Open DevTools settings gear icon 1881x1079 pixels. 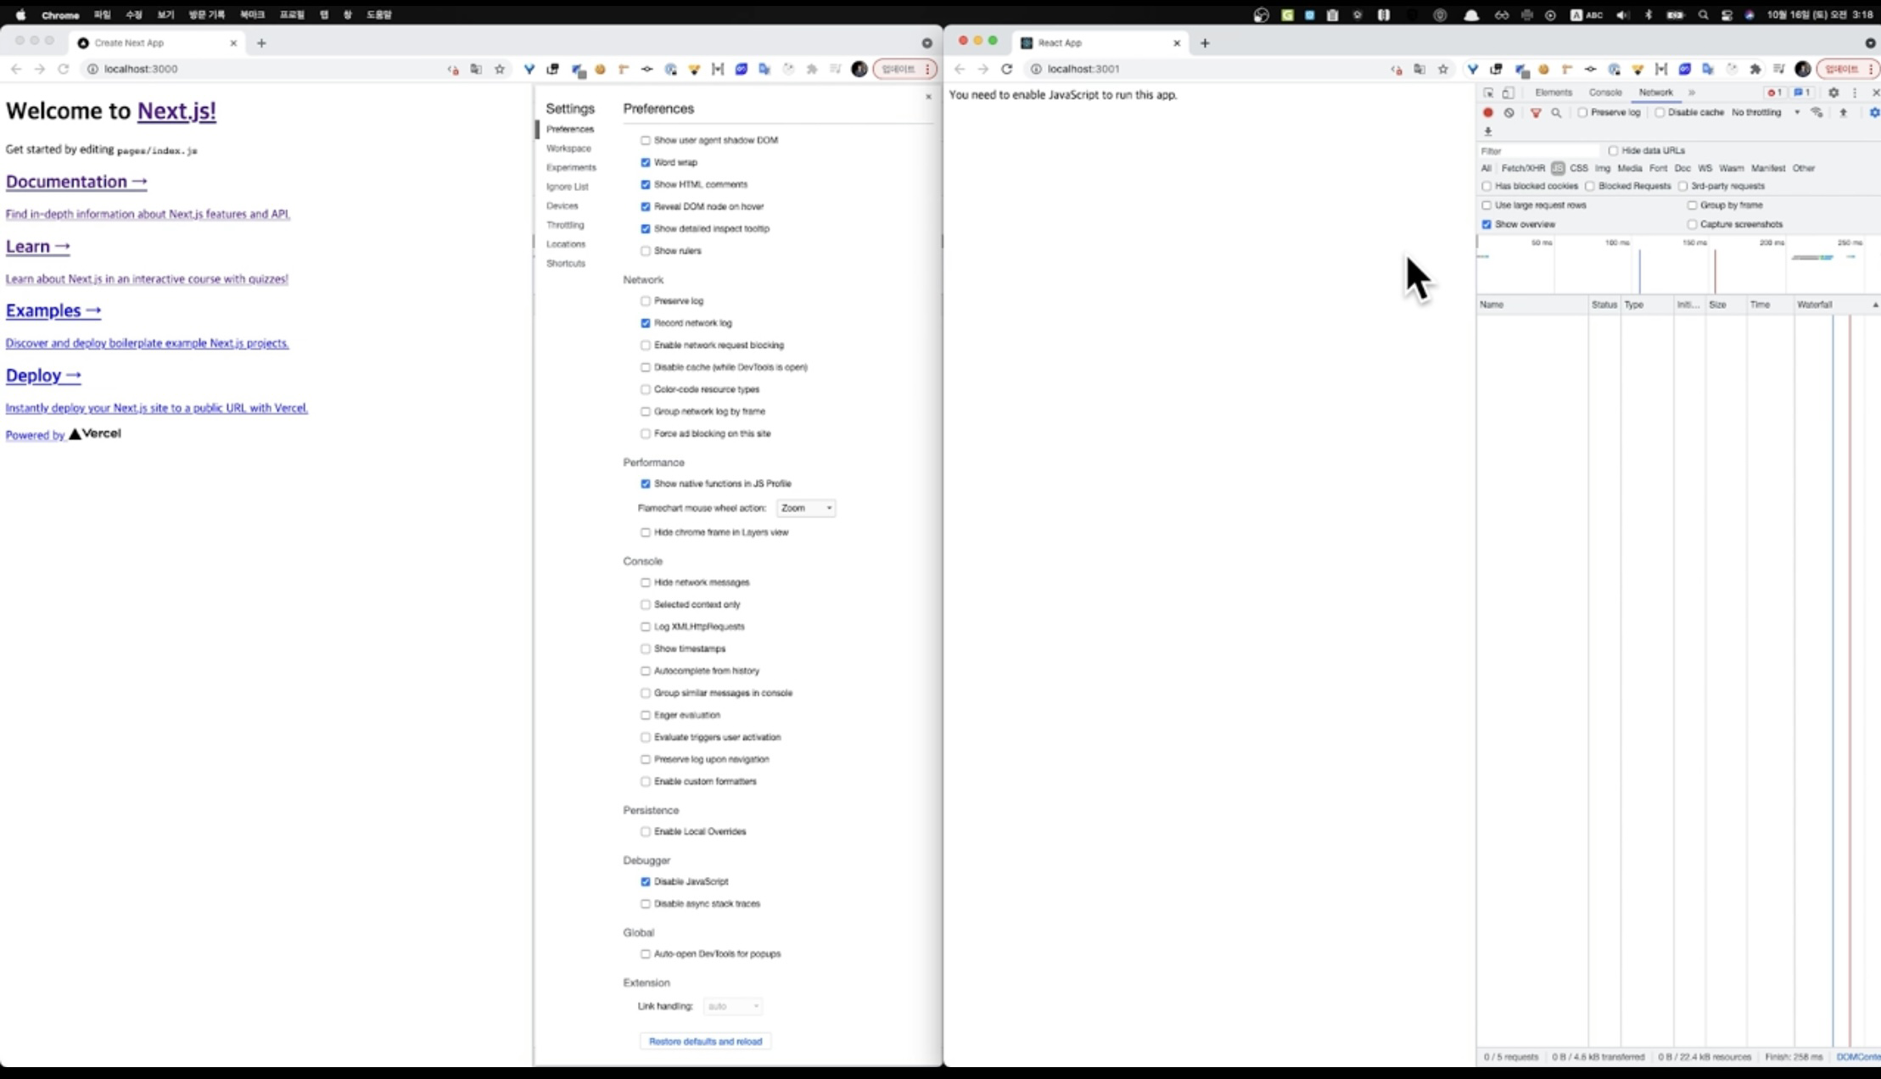(1833, 92)
